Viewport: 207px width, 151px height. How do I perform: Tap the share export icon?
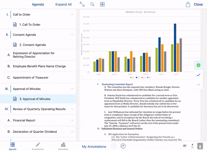pyautogui.click(x=188, y=4)
